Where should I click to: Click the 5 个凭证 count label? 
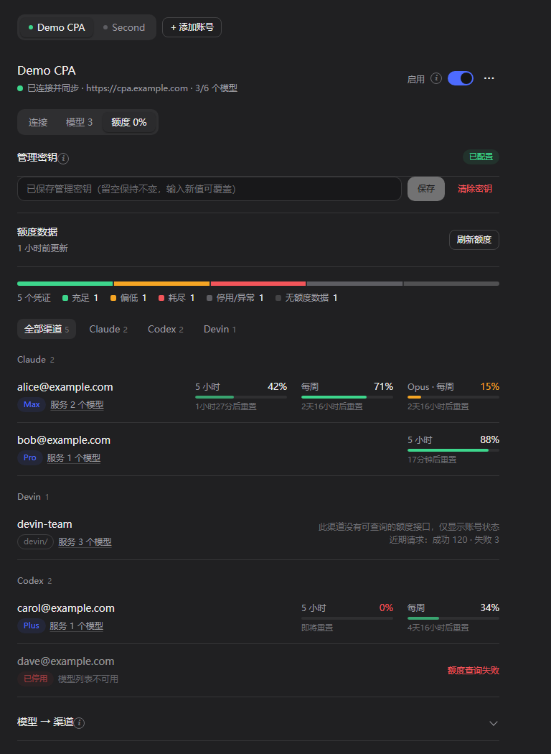(34, 298)
